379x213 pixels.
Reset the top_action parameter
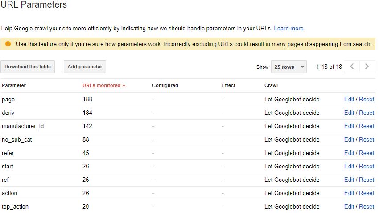tap(367, 207)
